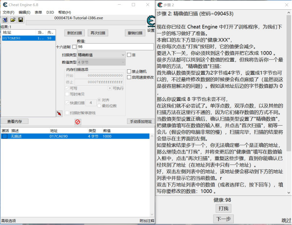Open Cheat Engine settings logo
Image resolution: width=292 pixels, height=225 pixels.
(151, 22)
